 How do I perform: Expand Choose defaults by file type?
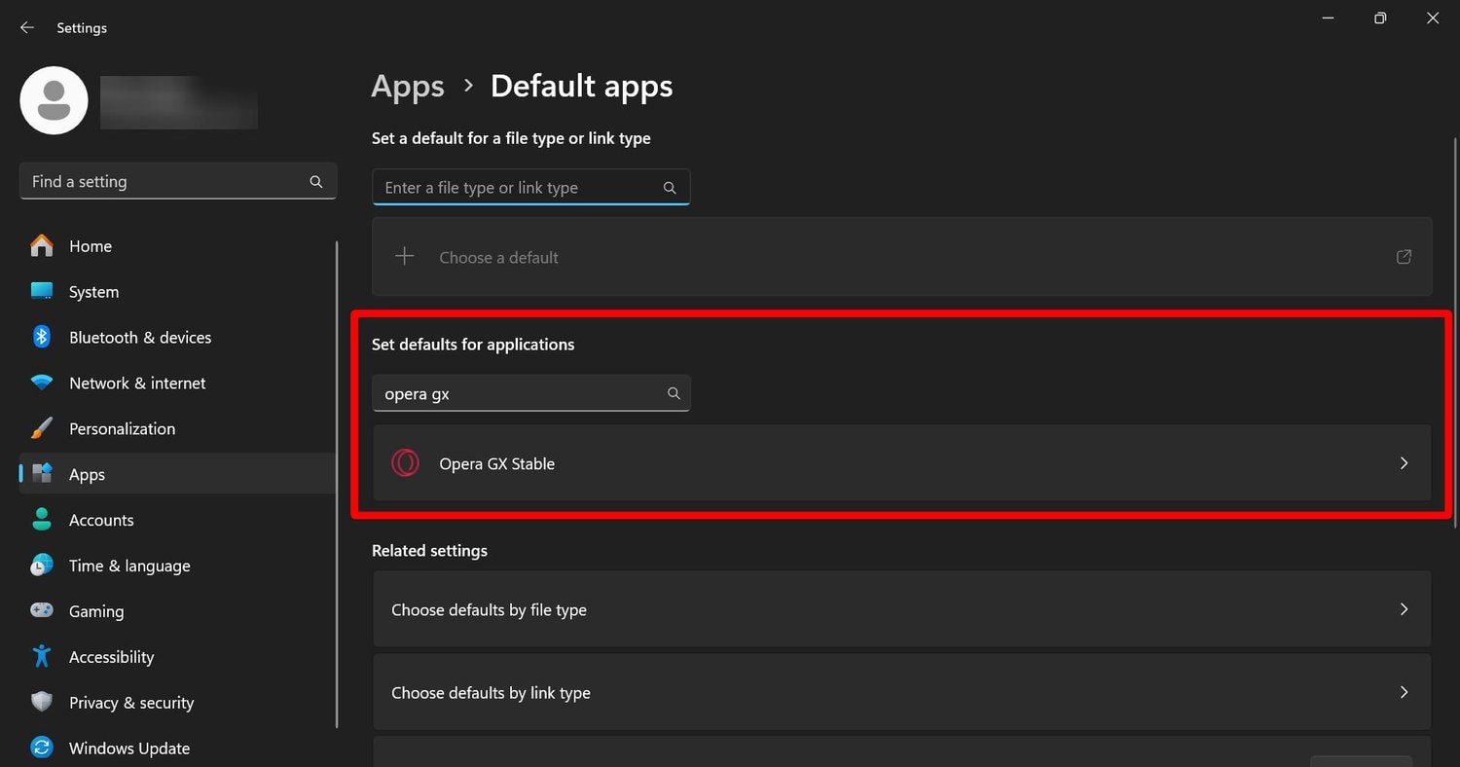tap(1403, 609)
